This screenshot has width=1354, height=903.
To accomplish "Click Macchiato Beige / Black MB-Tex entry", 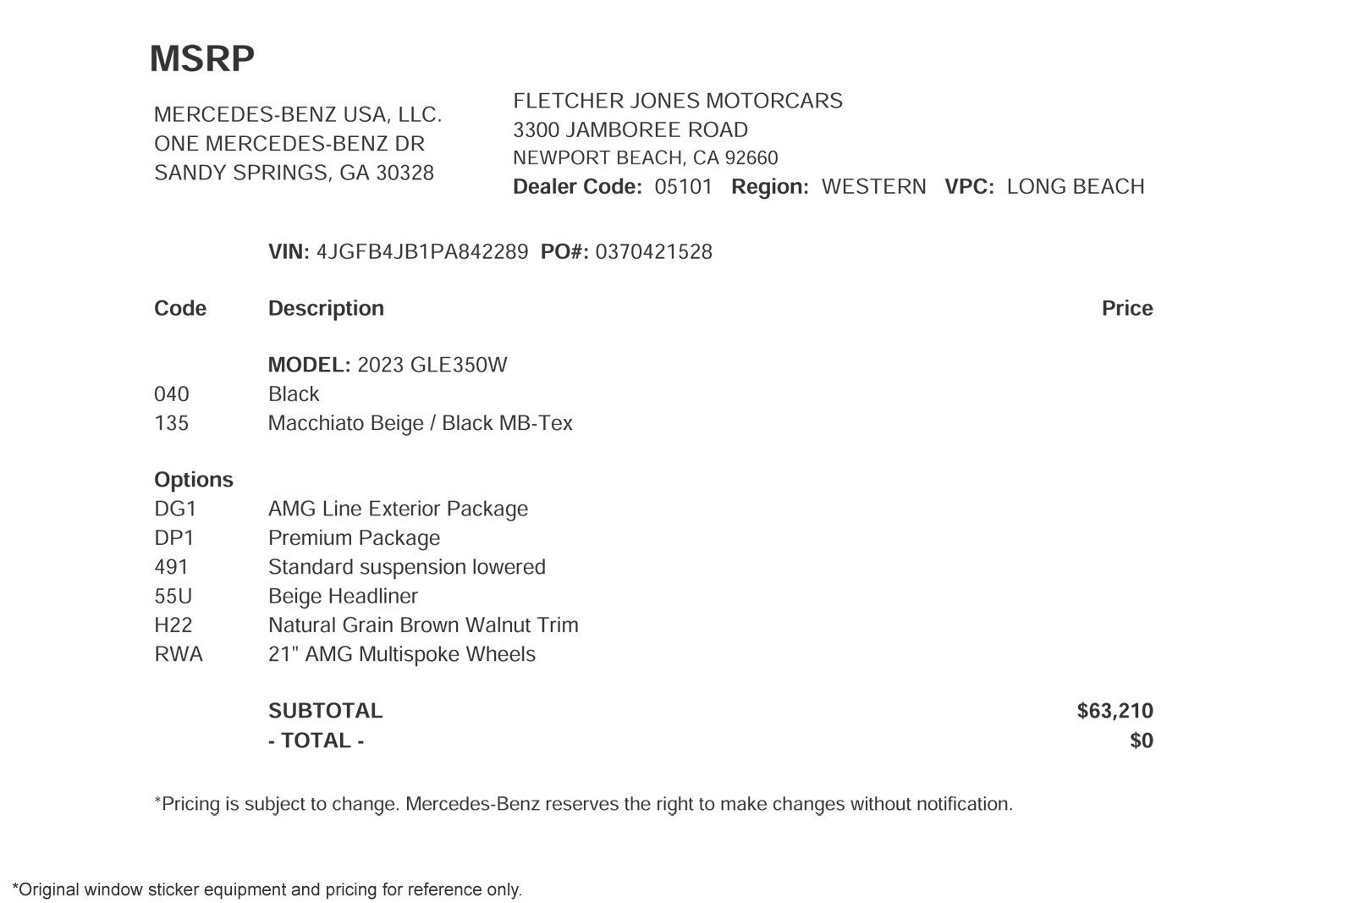I will (421, 423).
